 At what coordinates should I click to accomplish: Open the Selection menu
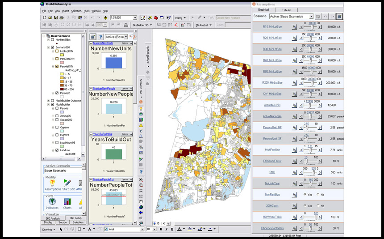(76, 11)
